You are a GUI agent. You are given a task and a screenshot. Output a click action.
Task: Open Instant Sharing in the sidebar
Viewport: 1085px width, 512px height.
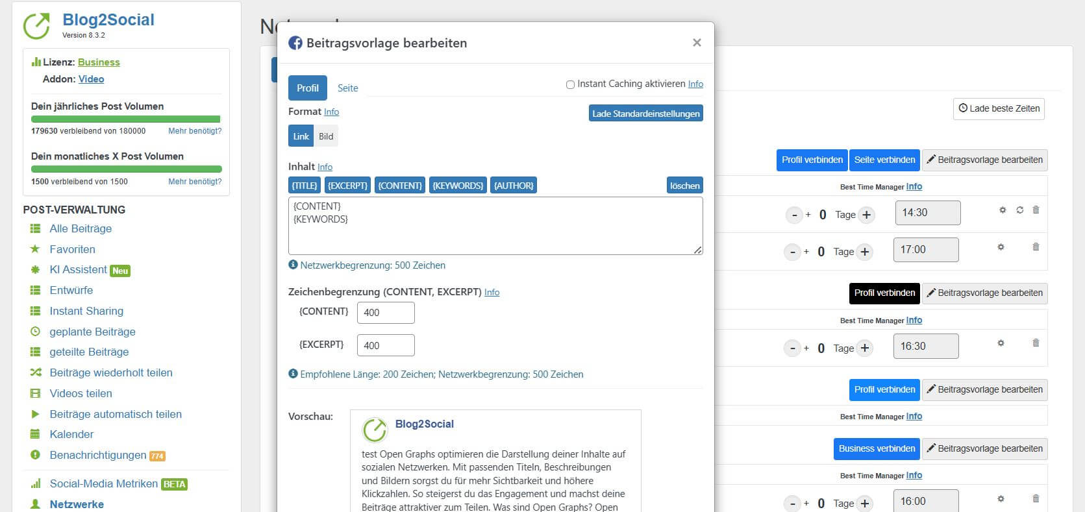click(x=86, y=311)
